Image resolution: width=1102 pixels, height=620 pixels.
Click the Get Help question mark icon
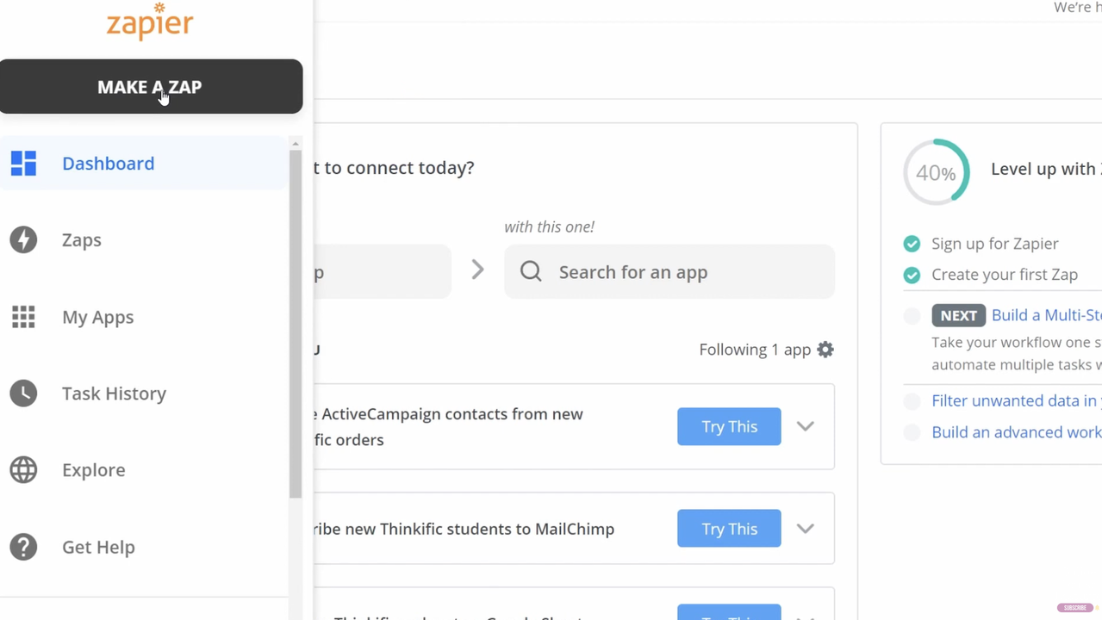coord(23,547)
